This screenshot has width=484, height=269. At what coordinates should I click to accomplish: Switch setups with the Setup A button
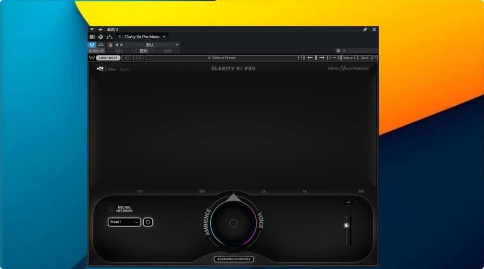[x=349, y=58]
